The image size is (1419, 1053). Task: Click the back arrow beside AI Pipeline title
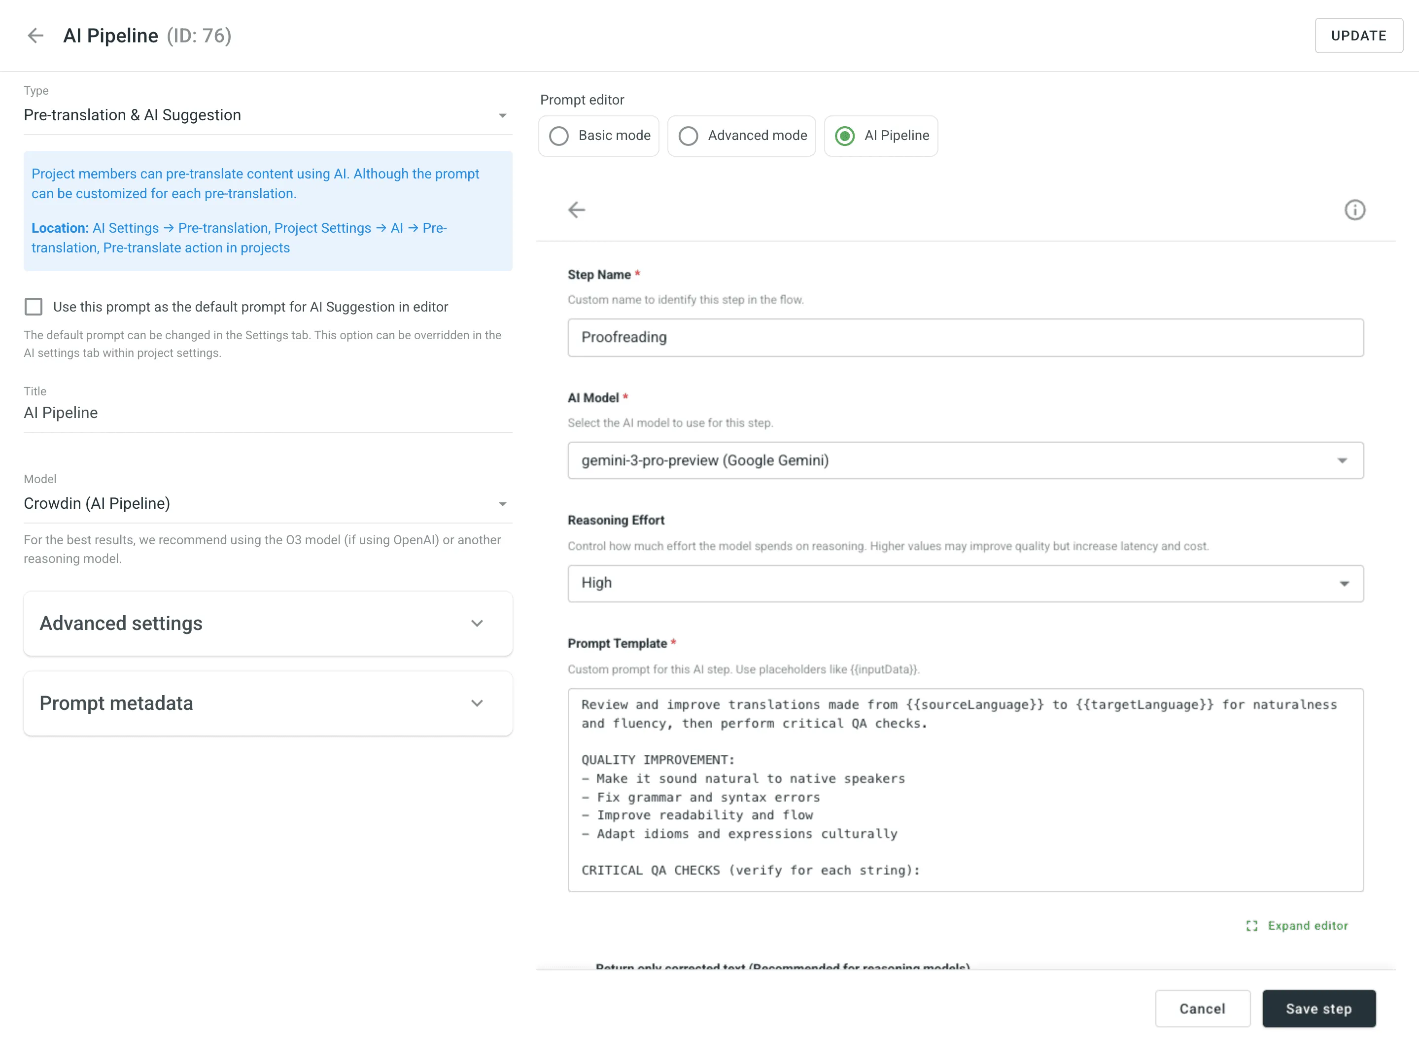(35, 35)
